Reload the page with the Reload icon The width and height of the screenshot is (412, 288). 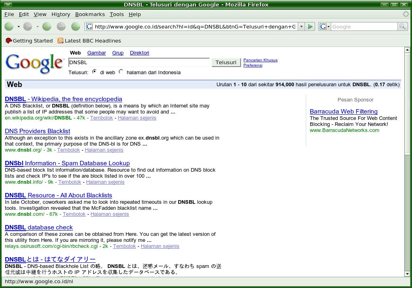coord(47,26)
